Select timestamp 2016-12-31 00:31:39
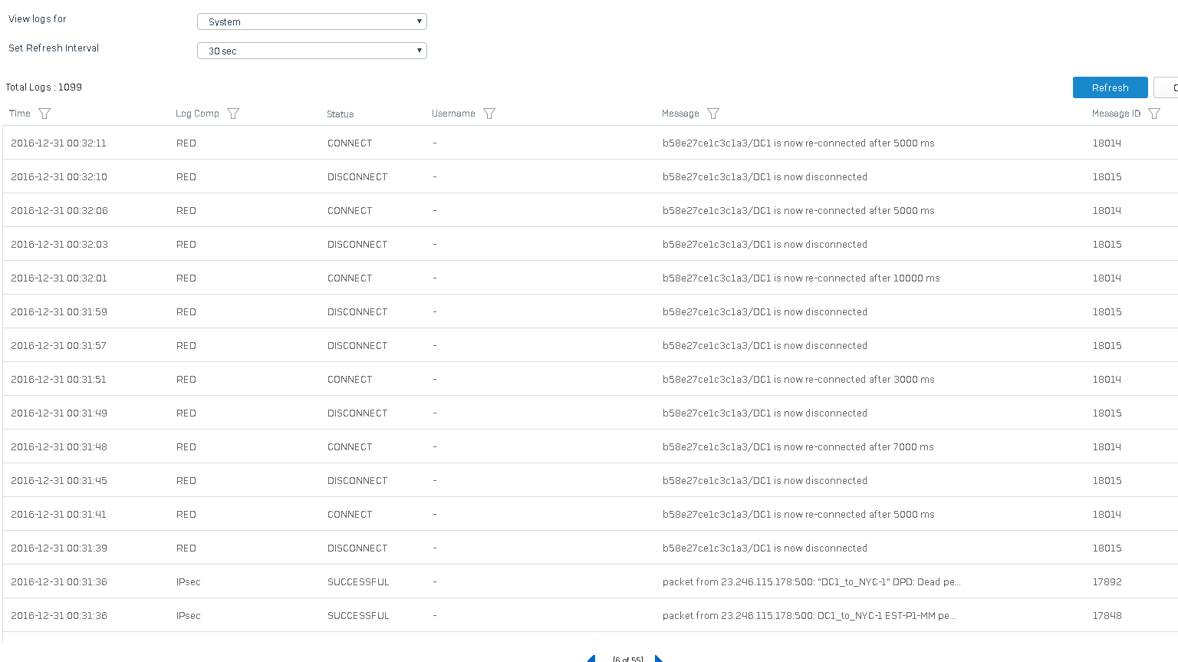1178x662 pixels. click(59, 548)
